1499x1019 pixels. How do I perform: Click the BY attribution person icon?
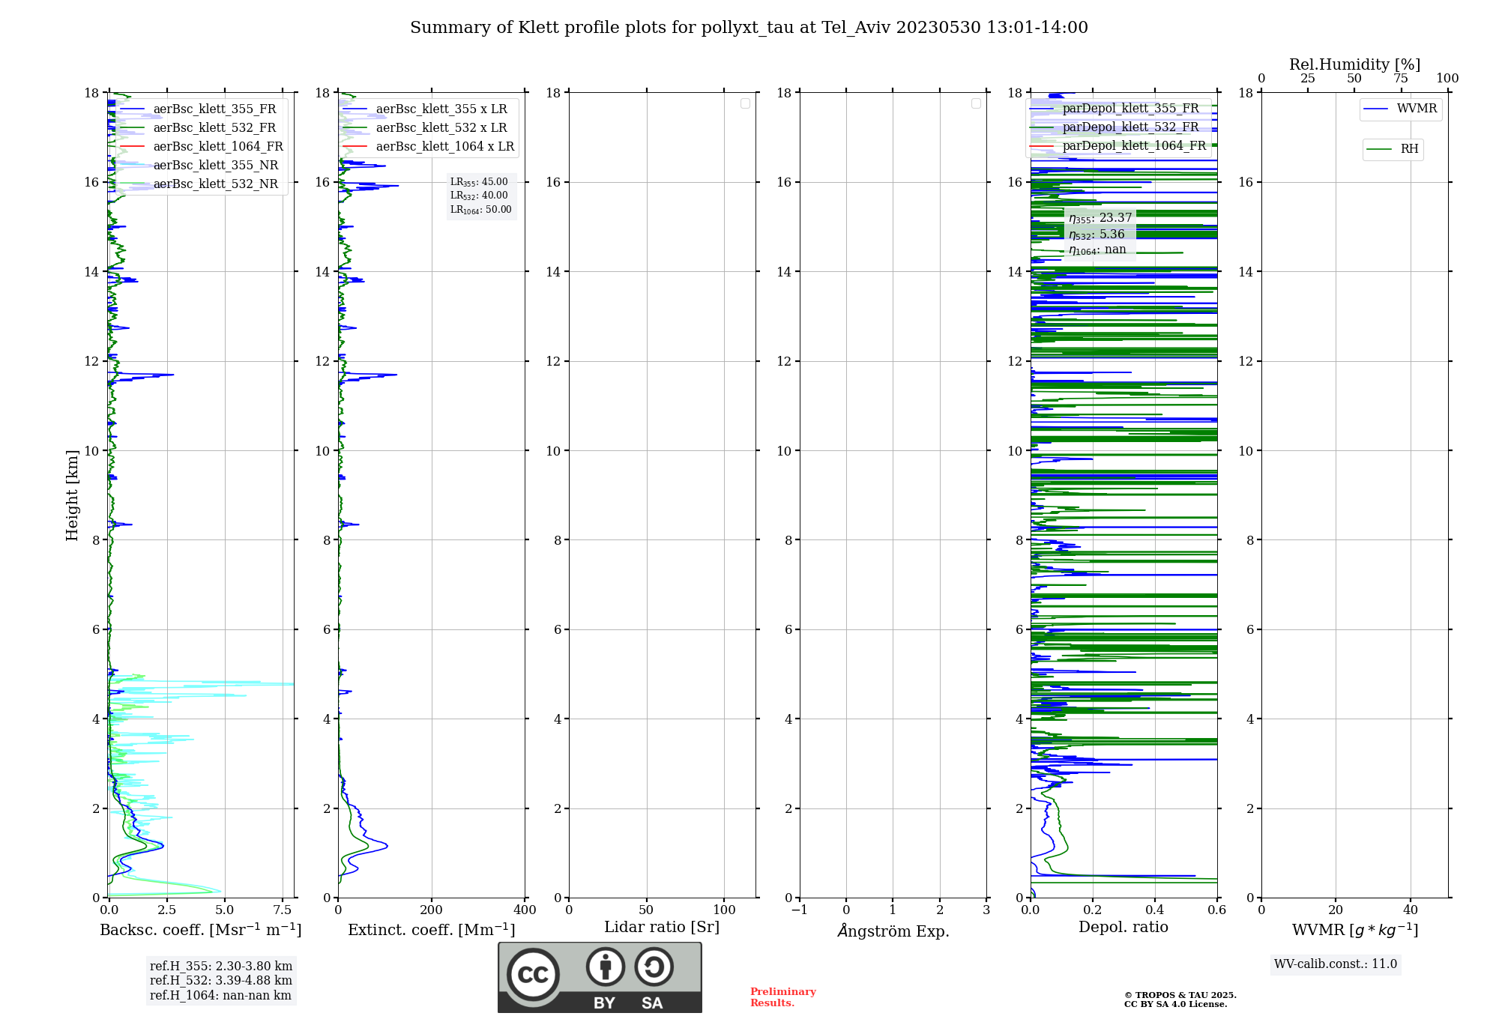pos(606,967)
